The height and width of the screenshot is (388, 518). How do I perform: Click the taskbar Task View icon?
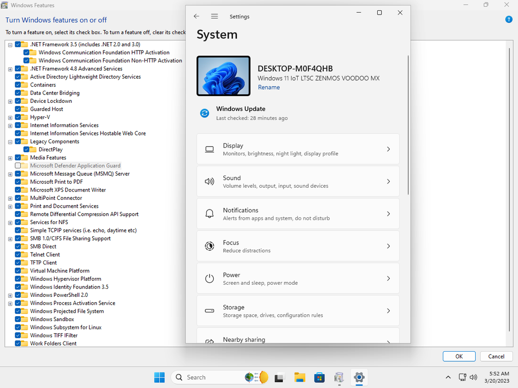tap(280, 377)
